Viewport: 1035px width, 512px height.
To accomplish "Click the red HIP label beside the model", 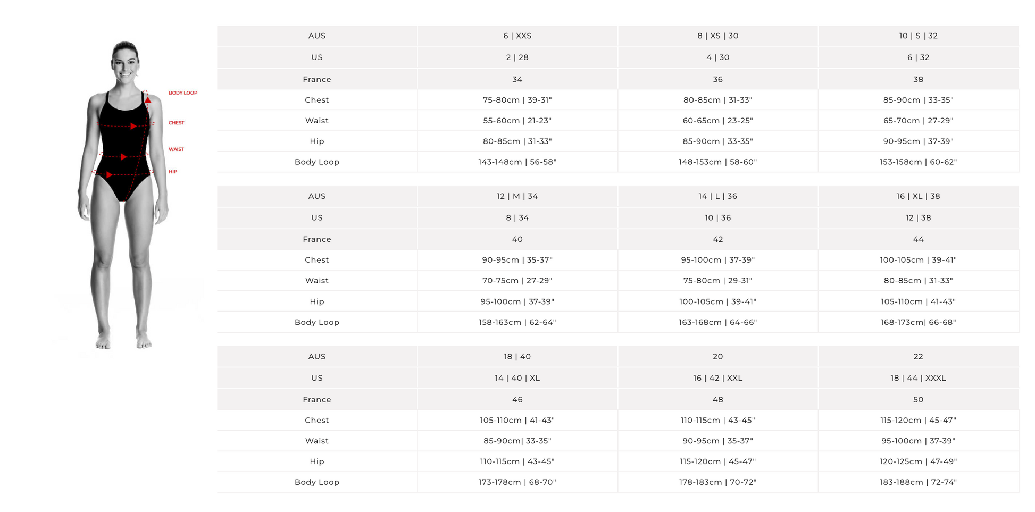I will pyautogui.click(x=173, y=172).
